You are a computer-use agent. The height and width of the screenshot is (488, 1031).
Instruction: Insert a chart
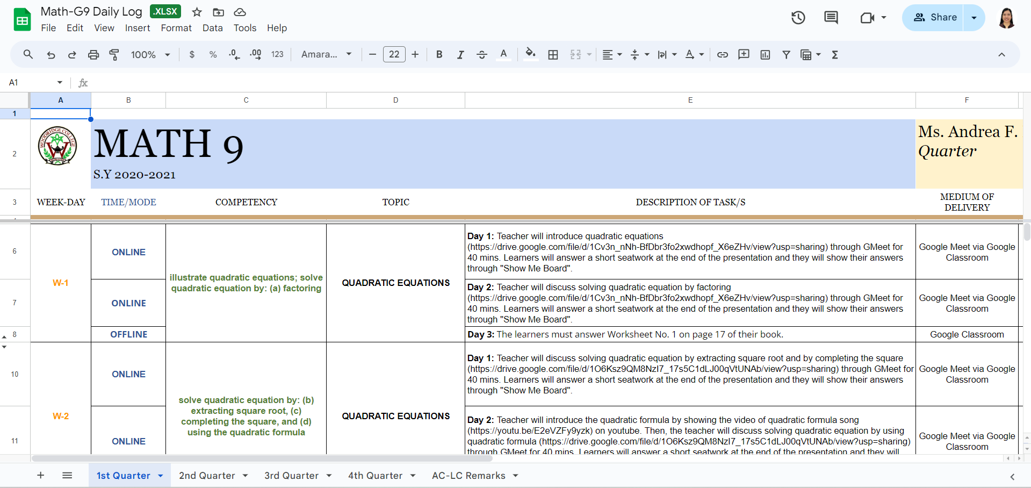coord(765,54)
